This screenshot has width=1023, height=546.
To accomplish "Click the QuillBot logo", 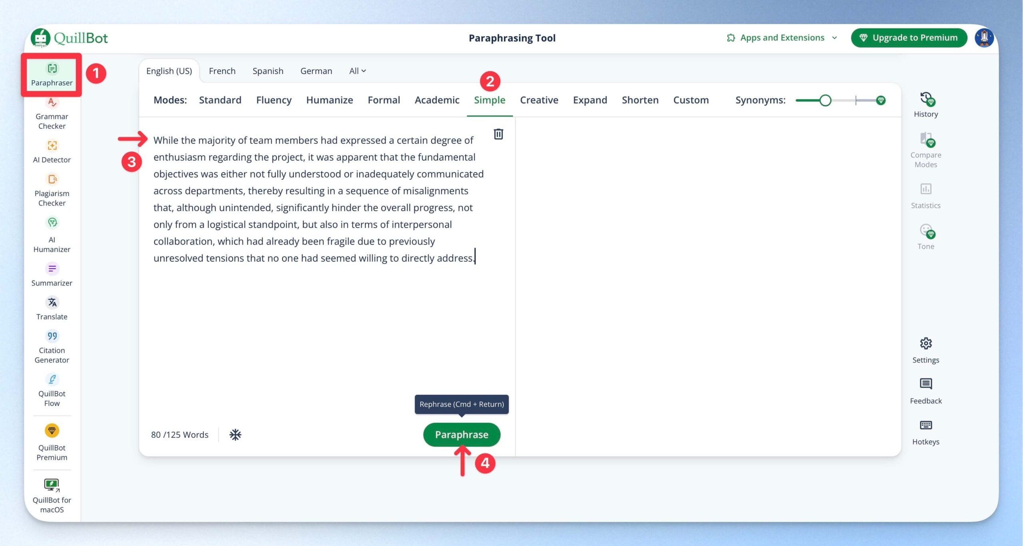I will click(x=70, y=38).
